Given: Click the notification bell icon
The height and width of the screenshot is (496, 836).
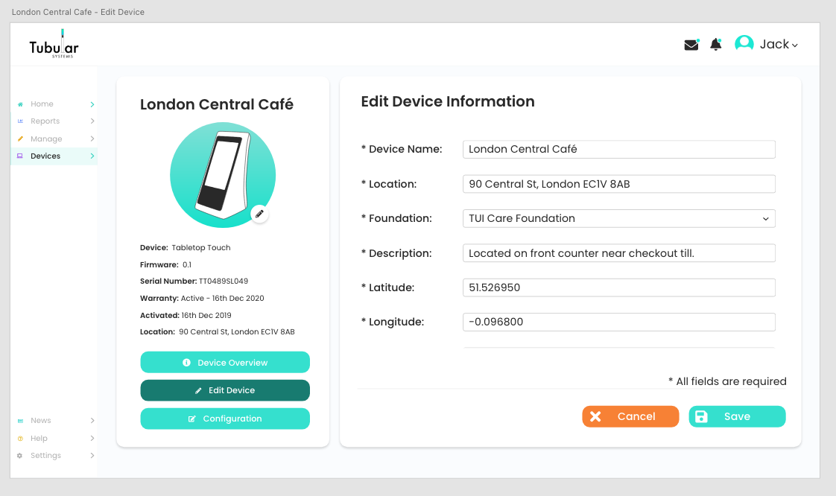Looking at the screenshot, I should [x=716, y=45].
